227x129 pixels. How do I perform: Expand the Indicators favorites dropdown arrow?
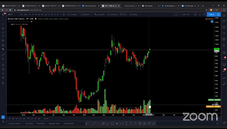tap(92, 15)
